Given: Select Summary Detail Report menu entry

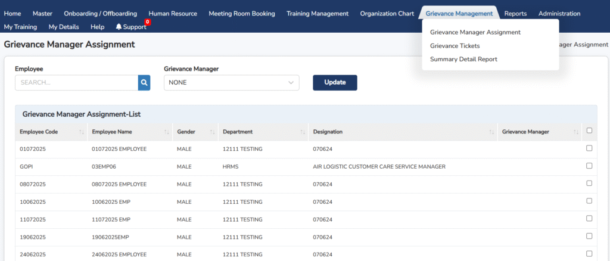Looking at the screenshot, I should coord(463,59).
